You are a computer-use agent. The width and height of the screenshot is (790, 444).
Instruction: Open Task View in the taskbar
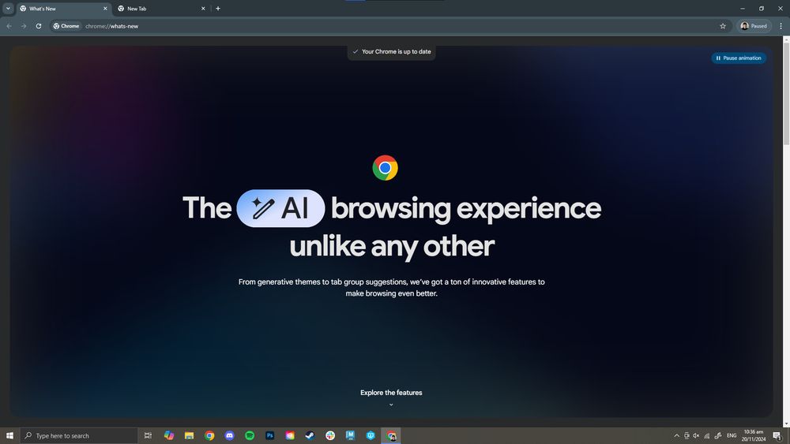pos(148,435)
